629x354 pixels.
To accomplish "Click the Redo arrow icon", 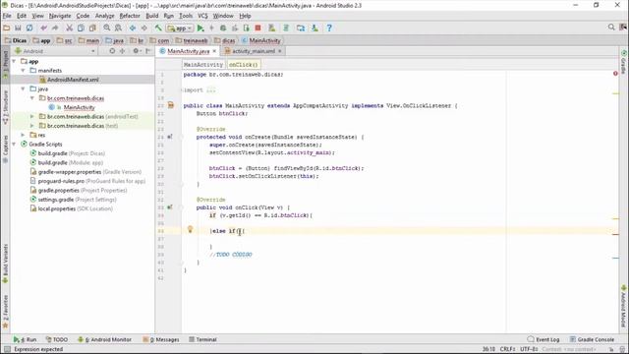I will (55, 29).
